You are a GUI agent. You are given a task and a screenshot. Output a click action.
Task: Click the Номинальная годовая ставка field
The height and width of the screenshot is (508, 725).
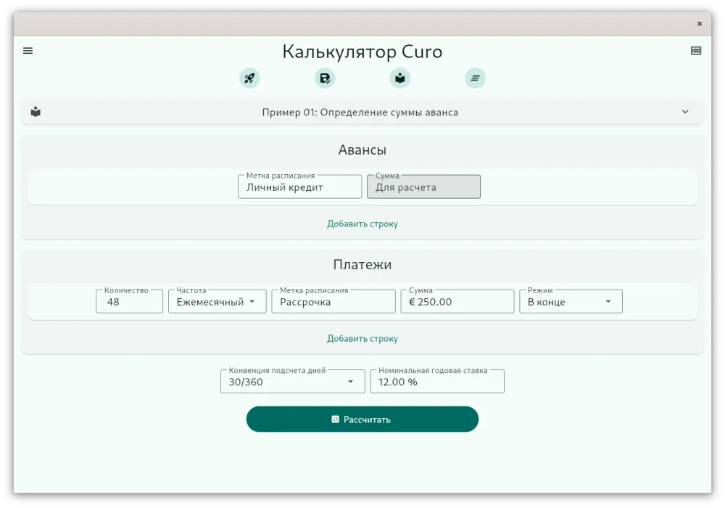pyautogui.click(x=437, y=382)
